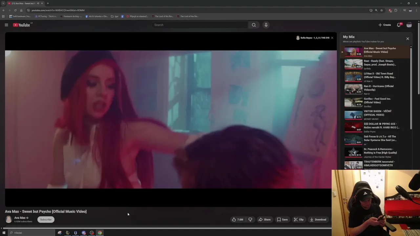The image size is (420, 236).
Task: Open Windows Start menu
Action: 4,233
